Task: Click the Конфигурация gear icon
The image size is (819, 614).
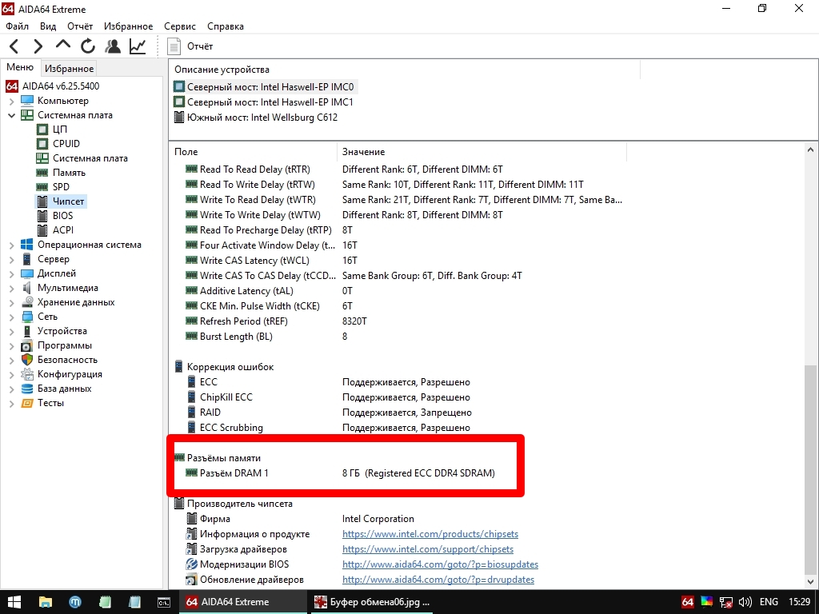Action: [x=26, y=374]
